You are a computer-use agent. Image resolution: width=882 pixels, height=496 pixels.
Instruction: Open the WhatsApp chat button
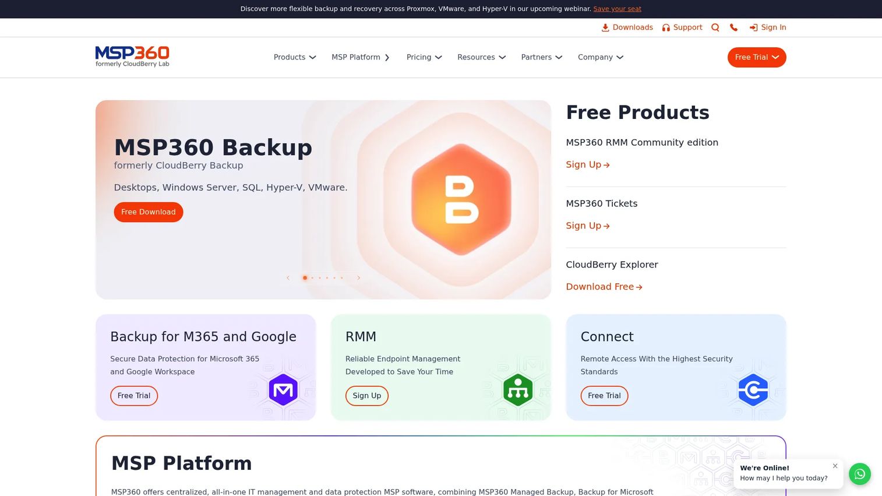(859, 474)
